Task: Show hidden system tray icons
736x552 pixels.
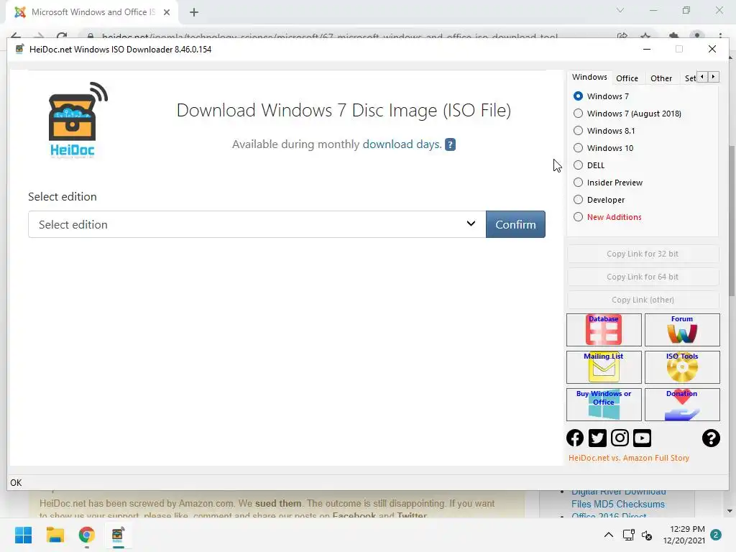Action: tap(608, 535)
